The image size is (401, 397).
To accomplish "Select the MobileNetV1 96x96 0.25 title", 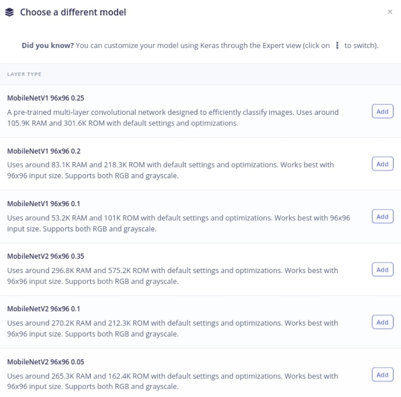I will click(45, 98).
